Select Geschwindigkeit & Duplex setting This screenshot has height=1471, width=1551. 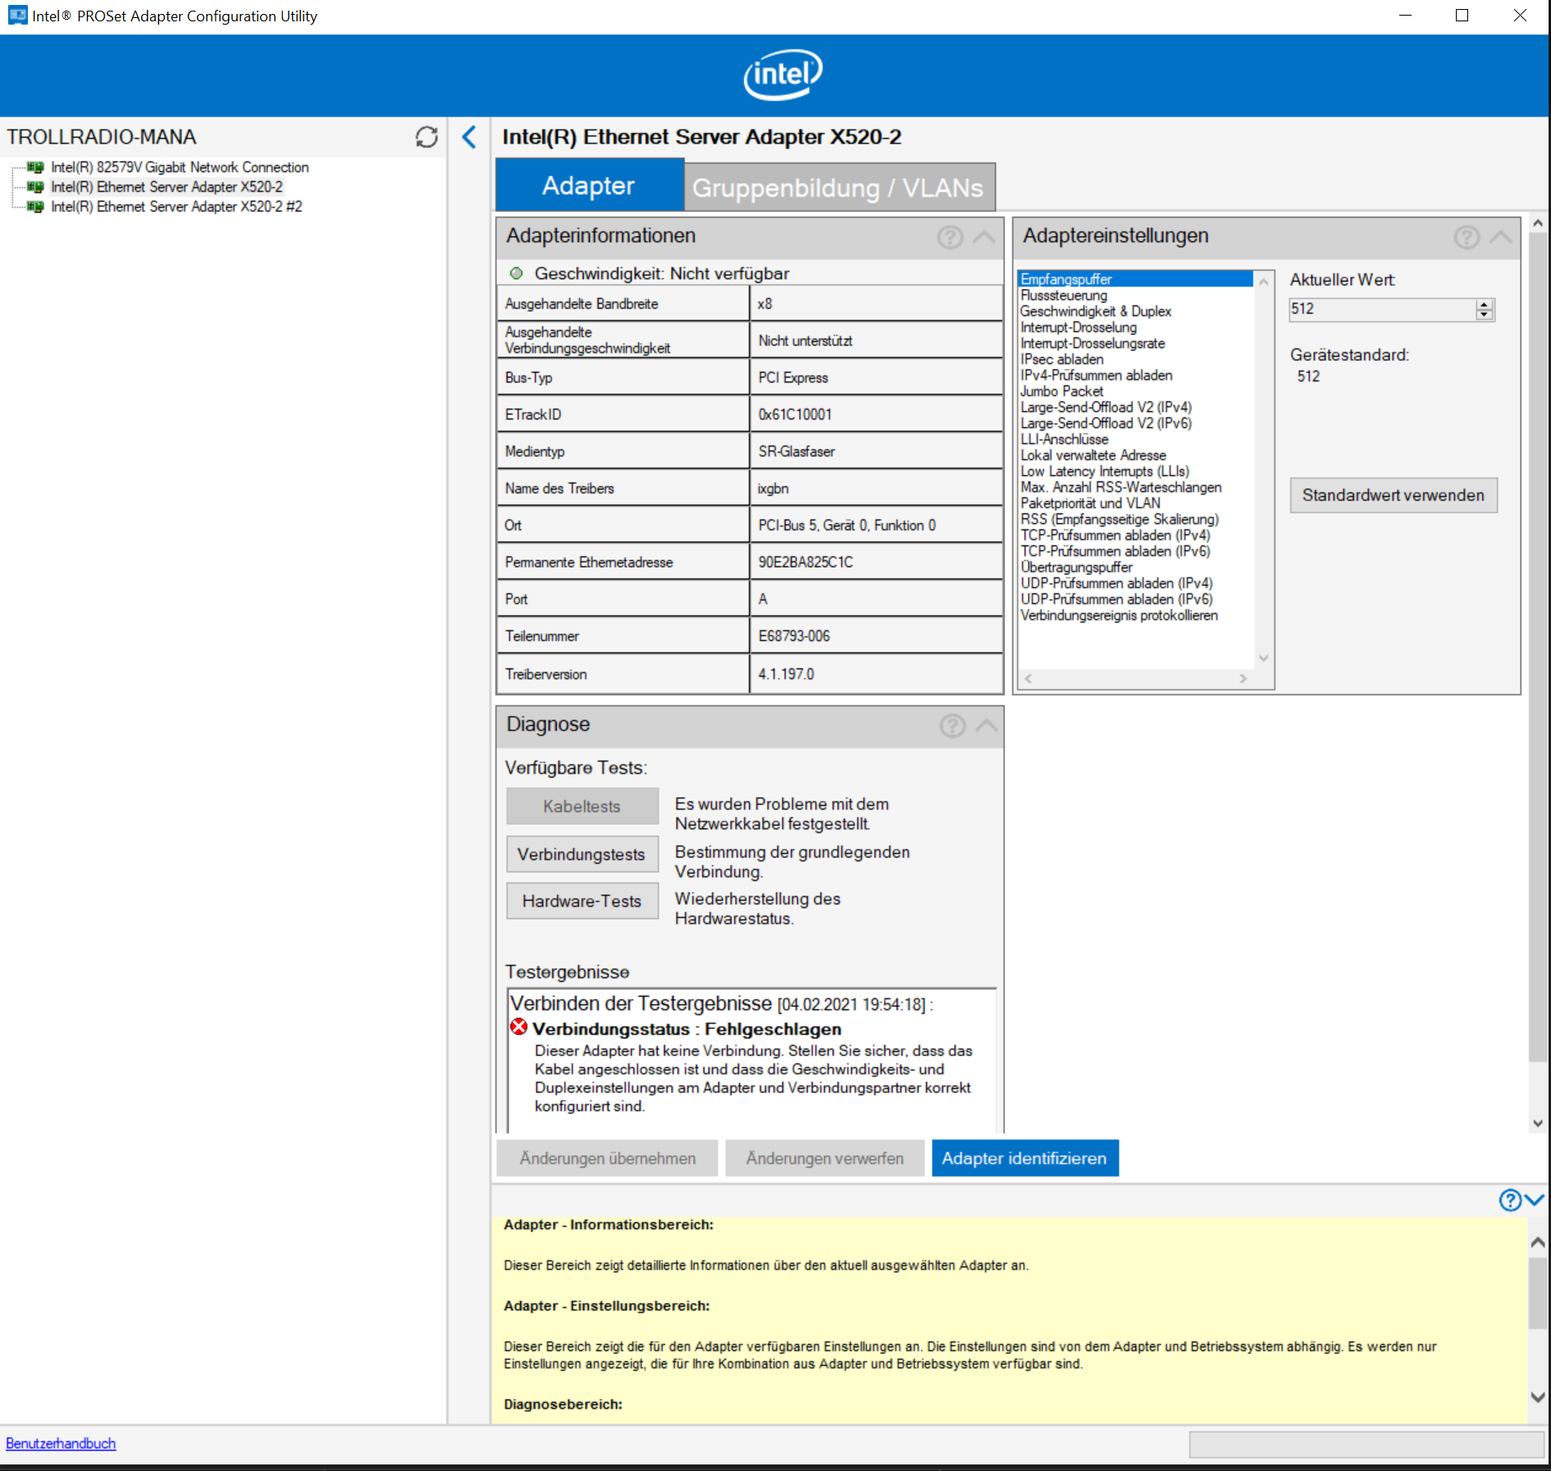[x=1096, y=311]
